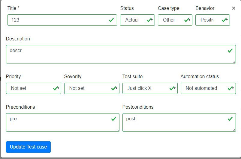Image resolution: width=241 pixels, height=159 pixels.
Task: Open the Status dropdown showing Actual
Action: [137, 20]
